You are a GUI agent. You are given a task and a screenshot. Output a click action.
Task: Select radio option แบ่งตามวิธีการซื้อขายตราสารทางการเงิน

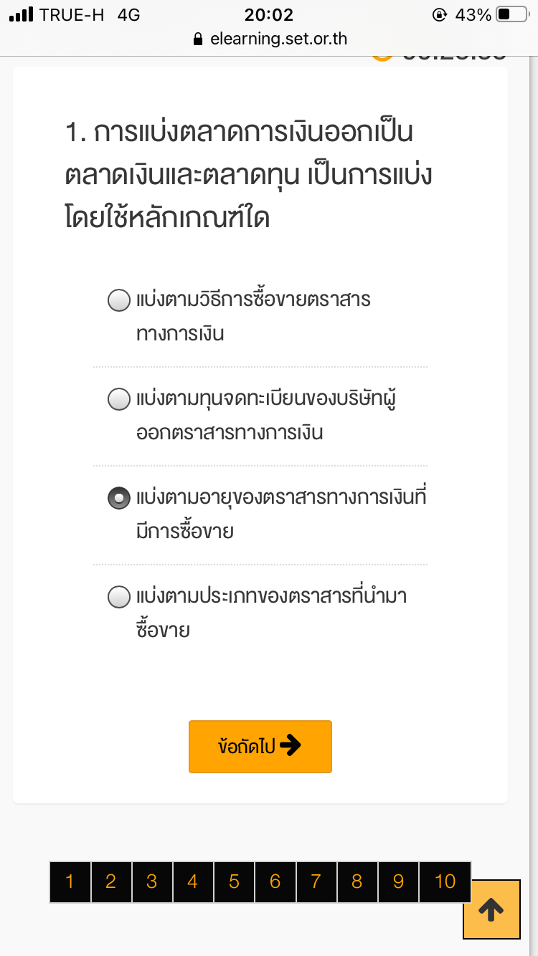point(118,300)
